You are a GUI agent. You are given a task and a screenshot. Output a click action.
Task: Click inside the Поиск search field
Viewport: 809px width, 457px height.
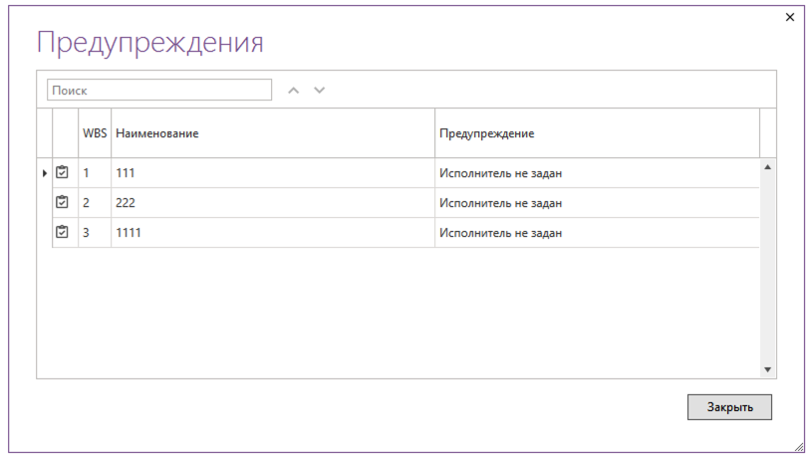pos(159,91)
